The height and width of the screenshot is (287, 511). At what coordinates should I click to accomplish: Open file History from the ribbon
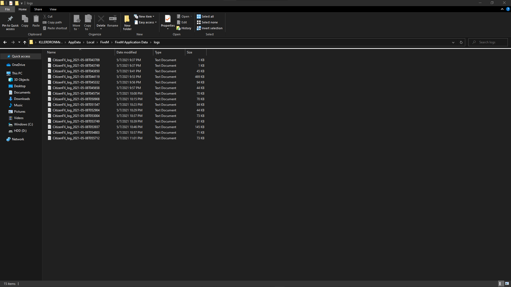(x=184, y=28)
